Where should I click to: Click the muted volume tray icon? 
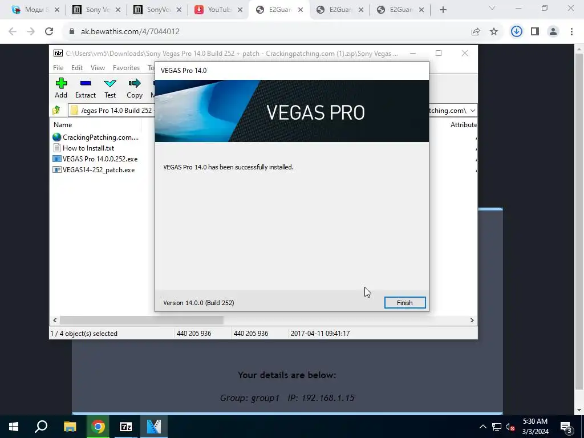click(x=510, y=427)
